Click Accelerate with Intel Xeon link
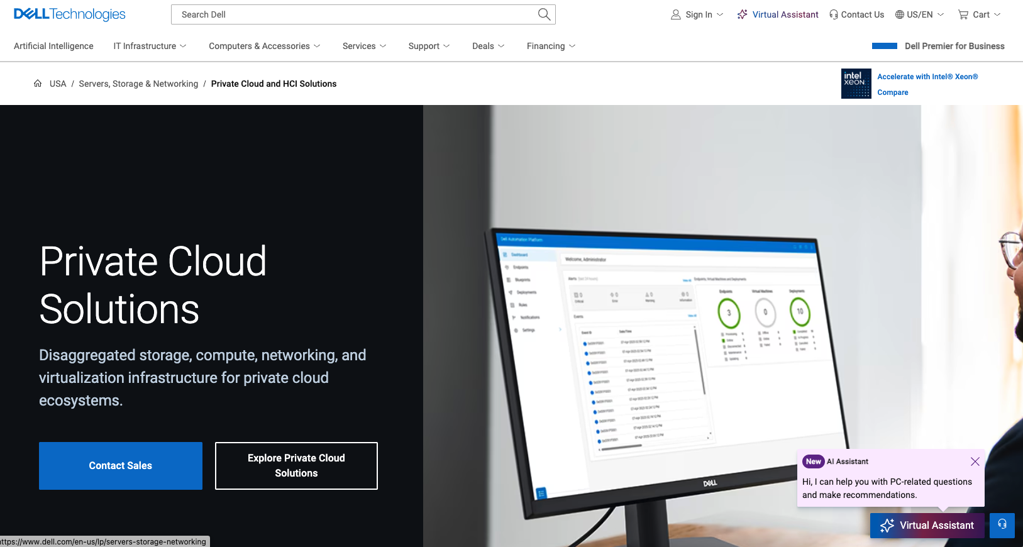The height and width of the screenshot is (547, 1023). pos(927,77)
